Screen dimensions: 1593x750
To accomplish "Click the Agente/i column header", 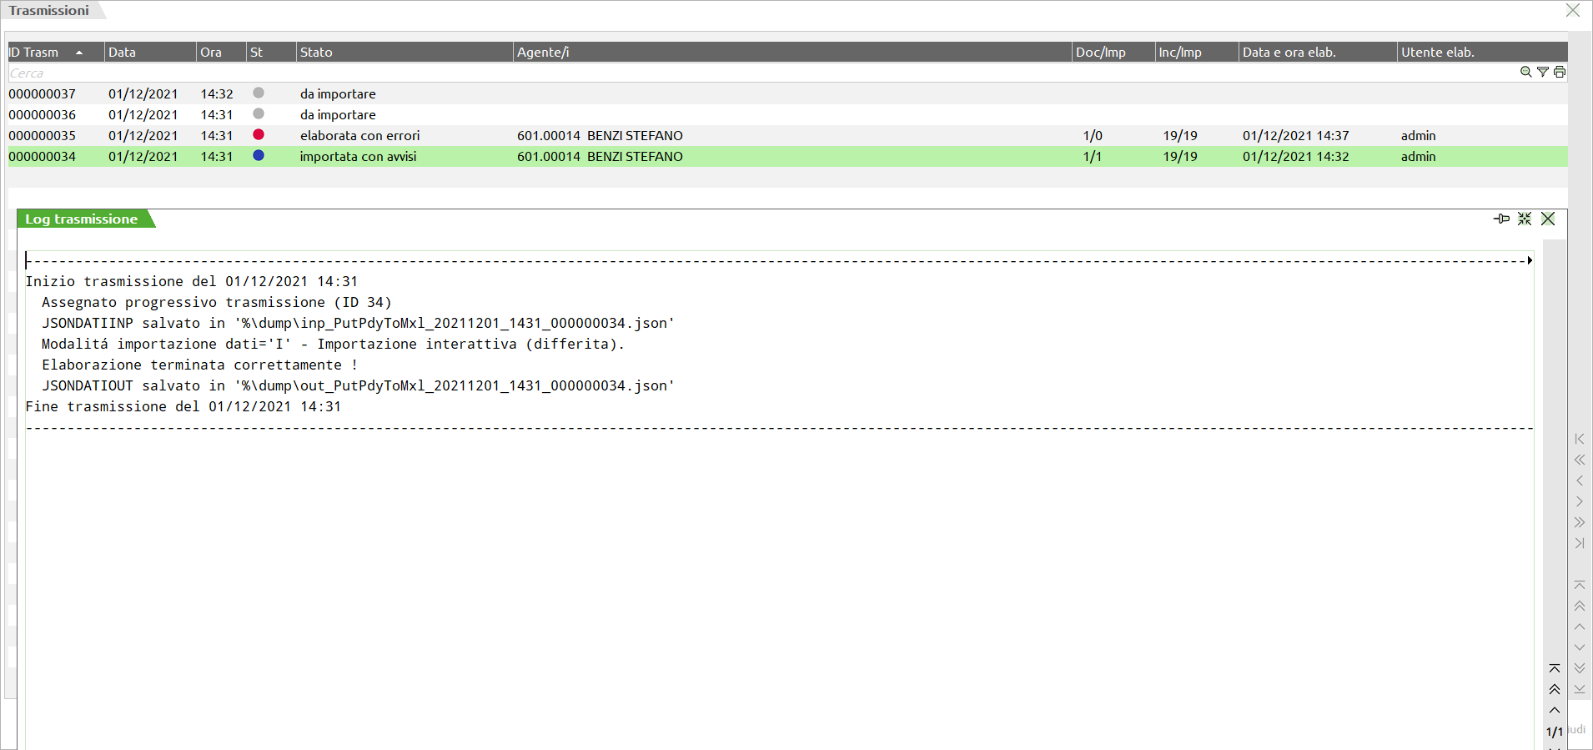I will (543, 52).
